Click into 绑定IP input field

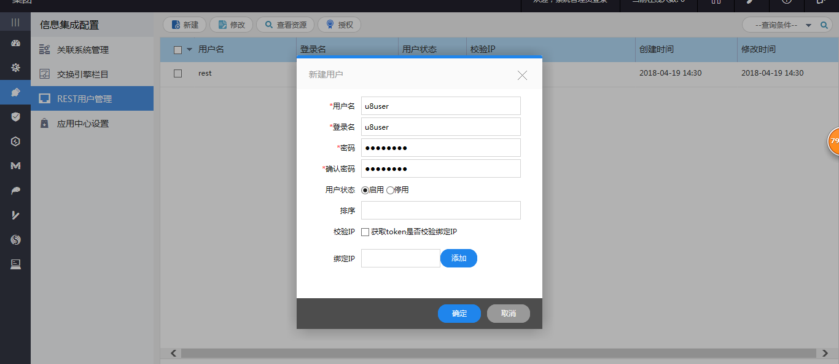pos(400,258)
